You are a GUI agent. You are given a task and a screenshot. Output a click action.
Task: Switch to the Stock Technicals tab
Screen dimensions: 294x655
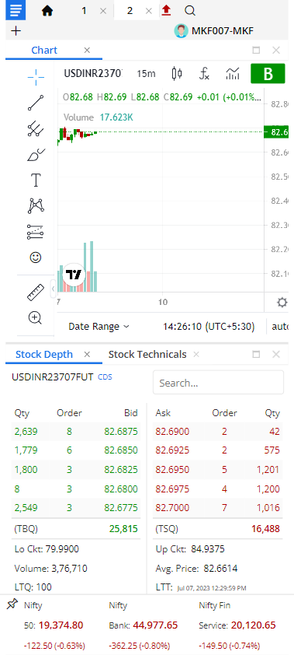147,354
